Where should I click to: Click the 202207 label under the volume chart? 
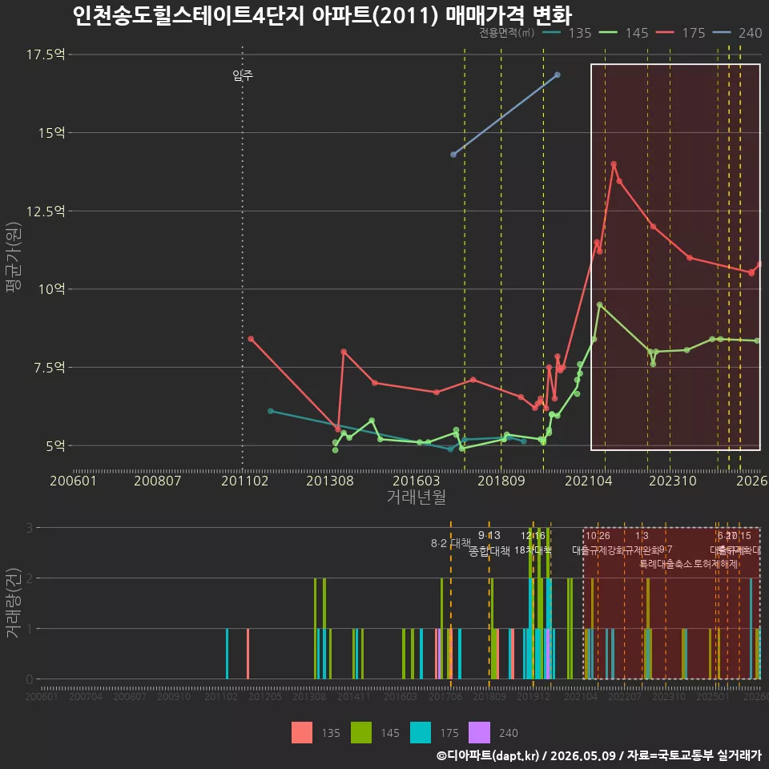tap(625, 696)
